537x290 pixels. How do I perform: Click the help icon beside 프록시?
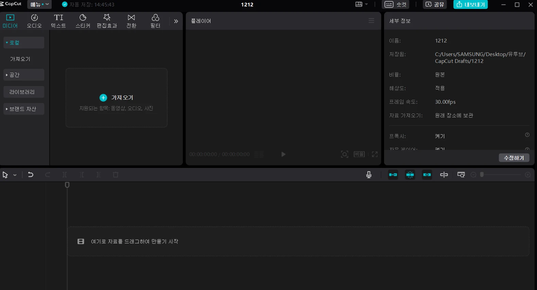tap(527, 135)
